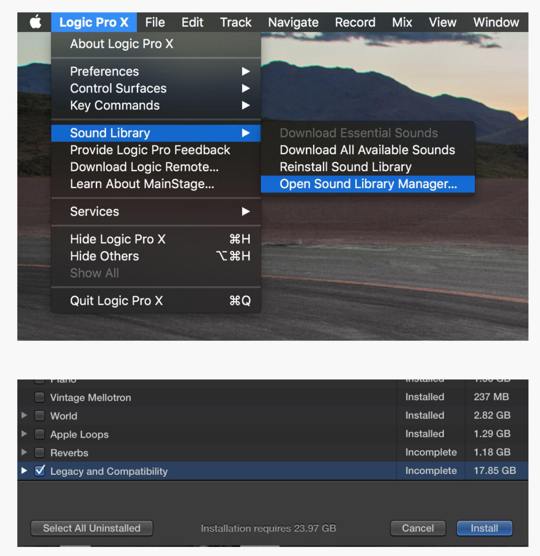540x556 pixels.
Task: Check the Vintage Mellotron checkbox
Action: [x=40, y=397]
